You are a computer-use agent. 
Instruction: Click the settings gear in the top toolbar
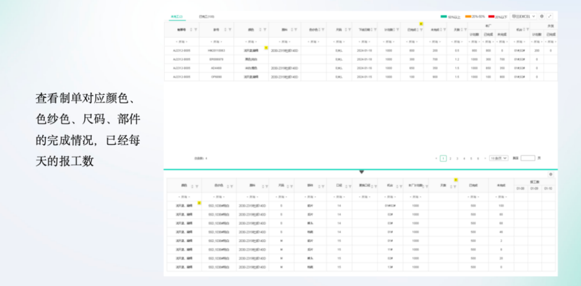542,16
